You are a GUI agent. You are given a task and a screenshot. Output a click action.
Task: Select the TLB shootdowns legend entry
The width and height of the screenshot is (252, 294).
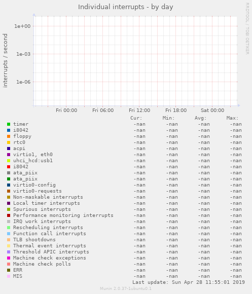tap(34, 240)
